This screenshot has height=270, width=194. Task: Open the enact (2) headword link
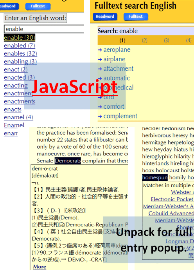click(16, 69)
